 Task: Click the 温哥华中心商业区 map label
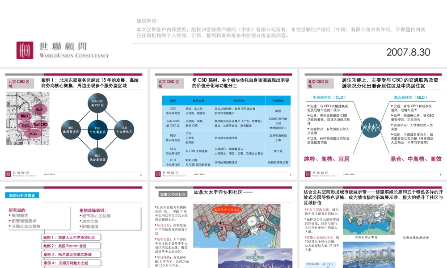click(x=227, y=209)
